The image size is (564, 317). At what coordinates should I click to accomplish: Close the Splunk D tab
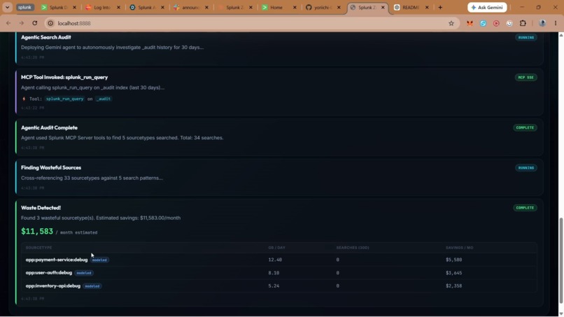[74, 7]
